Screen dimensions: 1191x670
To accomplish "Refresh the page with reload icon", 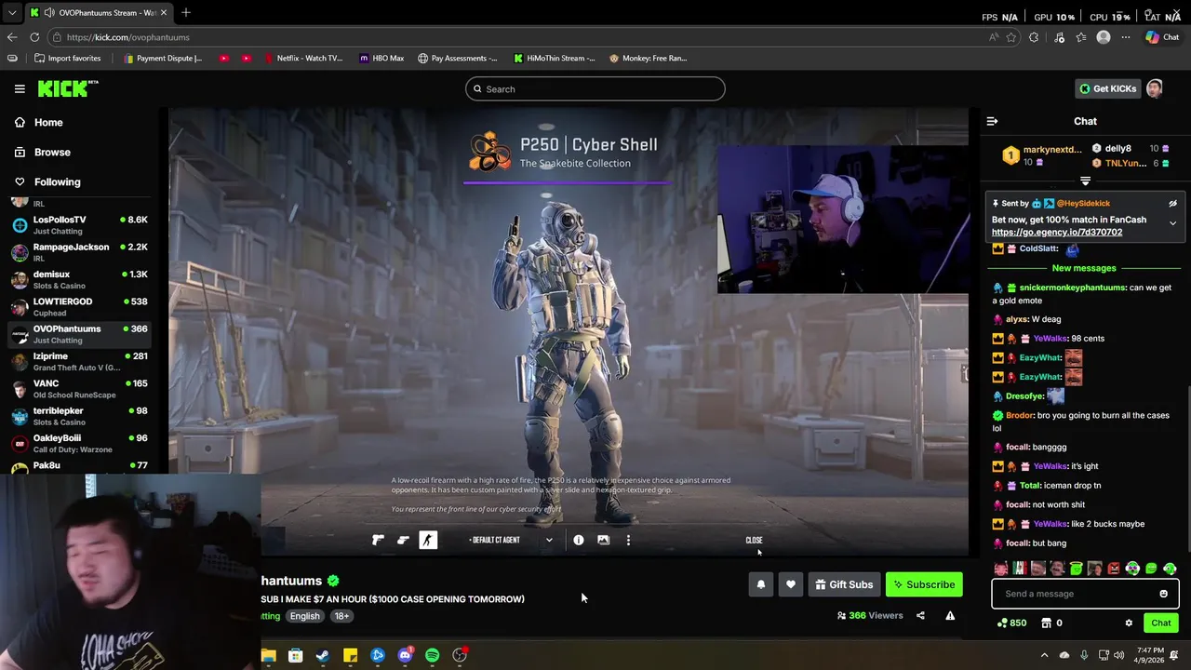I will click(34, 37).
